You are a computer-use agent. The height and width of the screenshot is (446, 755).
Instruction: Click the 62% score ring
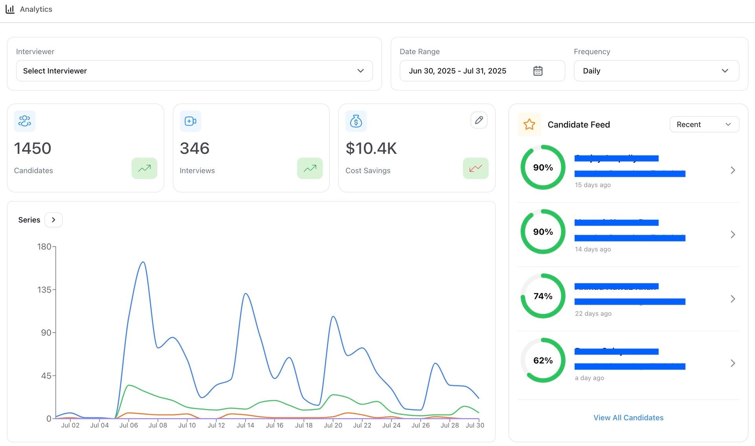click(543, 360)
